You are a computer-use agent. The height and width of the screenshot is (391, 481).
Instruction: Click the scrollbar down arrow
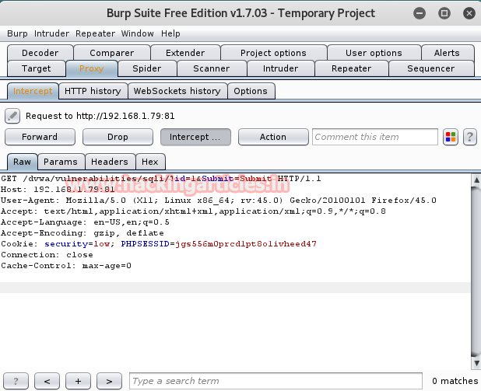pos(476,364)
